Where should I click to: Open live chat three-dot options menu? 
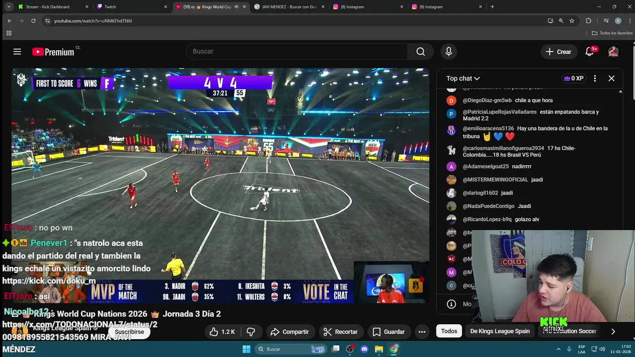pos(595,78)
